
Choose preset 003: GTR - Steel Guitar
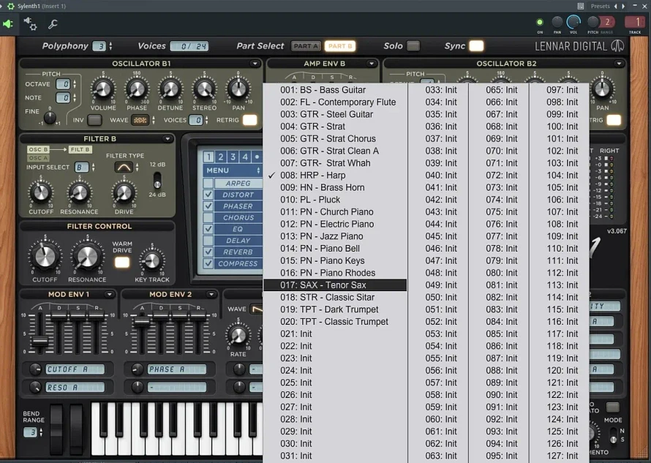[335, 114]
